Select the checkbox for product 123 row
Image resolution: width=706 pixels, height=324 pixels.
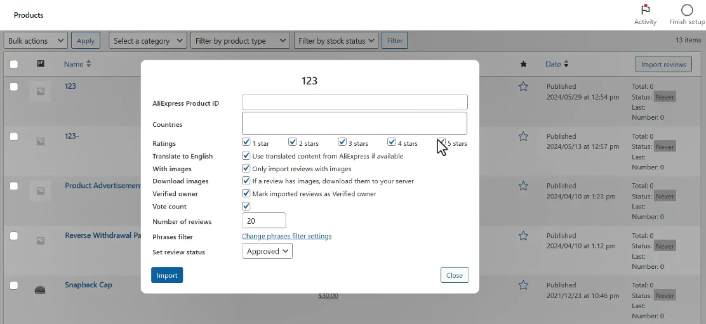(x=14, y=87)
